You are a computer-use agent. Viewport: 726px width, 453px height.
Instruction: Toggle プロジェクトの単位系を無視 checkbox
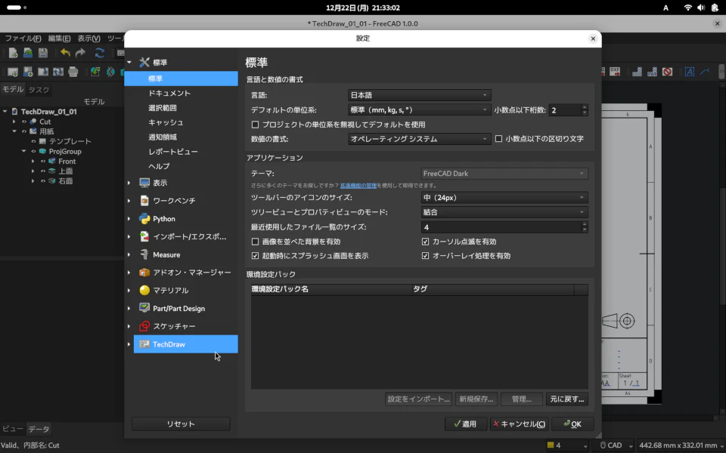[x=255, y=125]
